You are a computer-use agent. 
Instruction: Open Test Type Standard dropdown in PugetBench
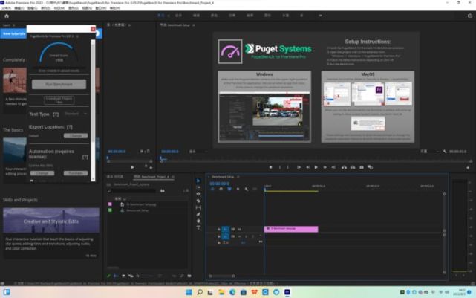tap(76, 114)
